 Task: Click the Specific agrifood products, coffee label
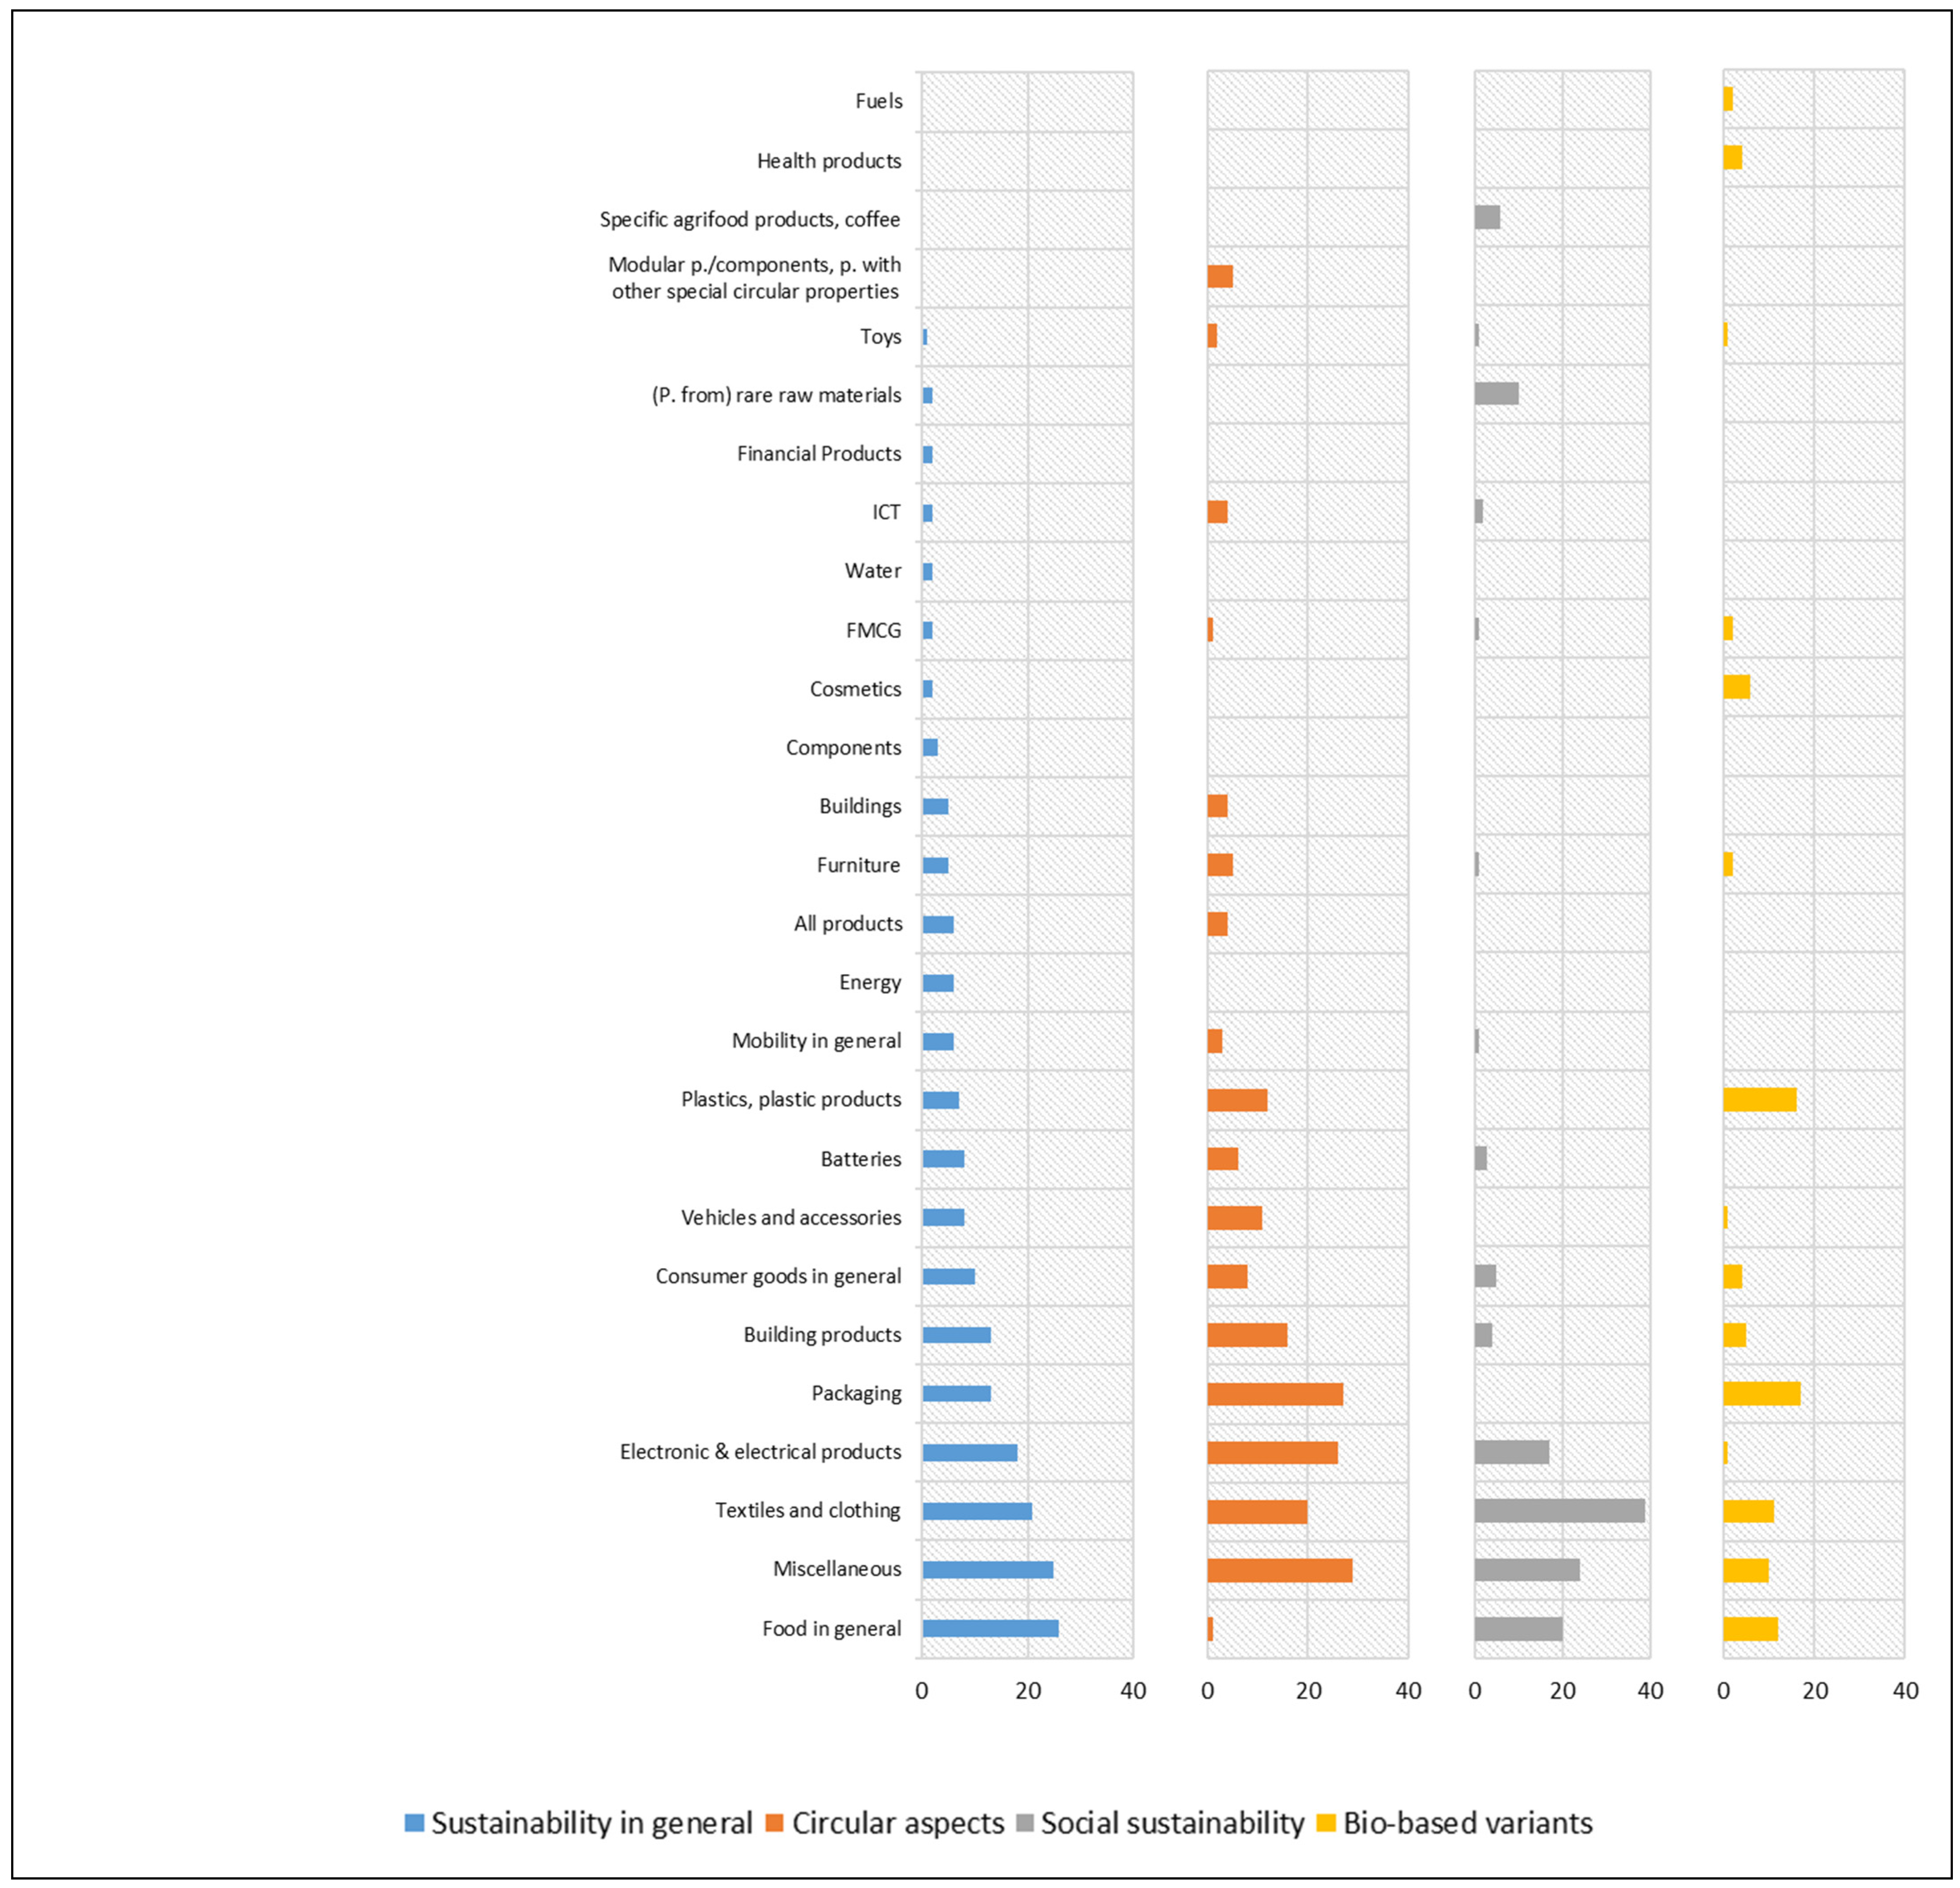(x=749, y=219)
